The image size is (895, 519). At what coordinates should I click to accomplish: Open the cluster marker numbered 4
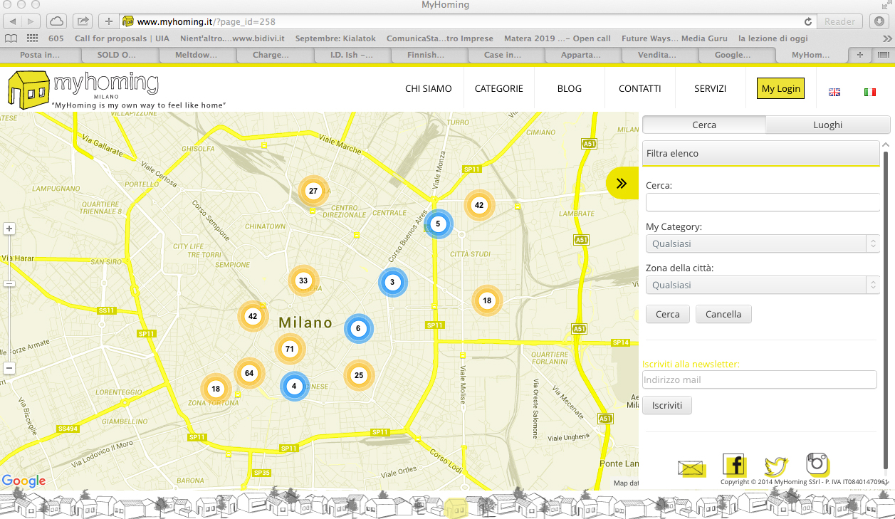click(x=294, y=387)
